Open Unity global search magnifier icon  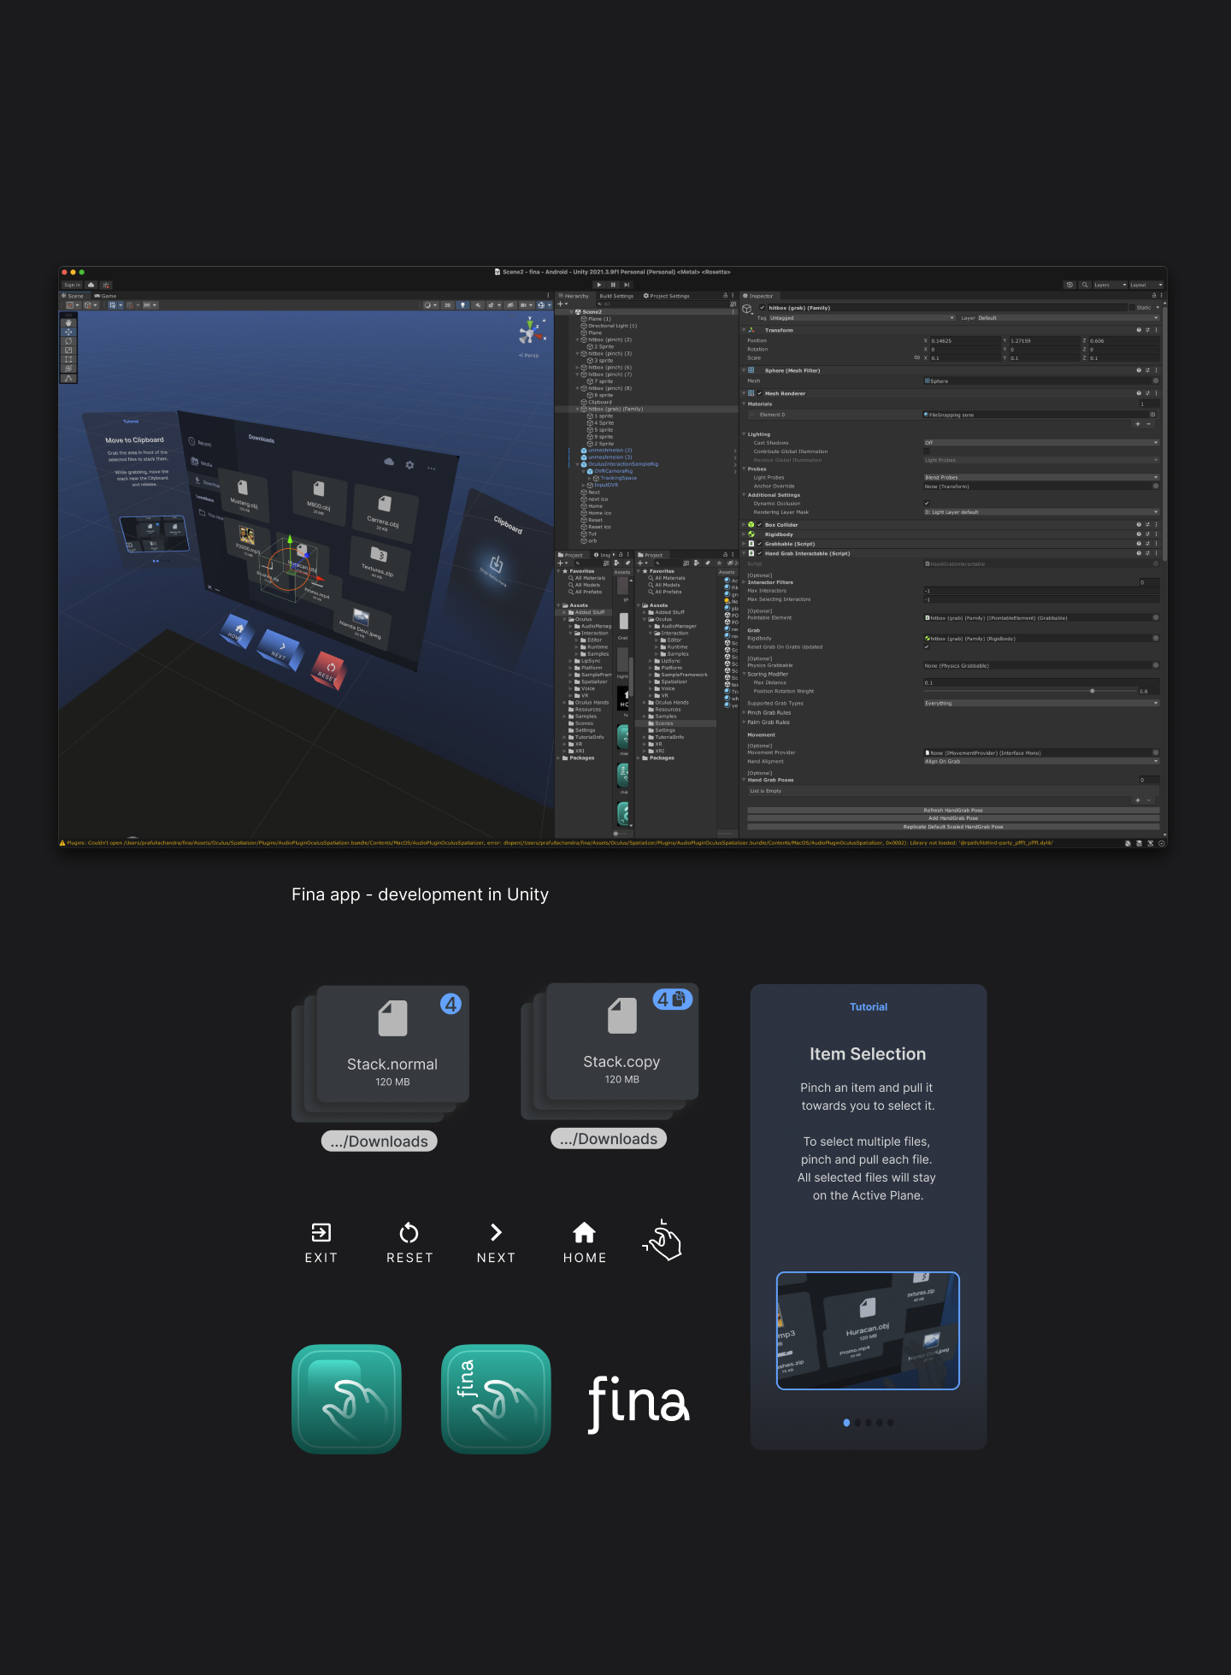tap(1085, 285)
